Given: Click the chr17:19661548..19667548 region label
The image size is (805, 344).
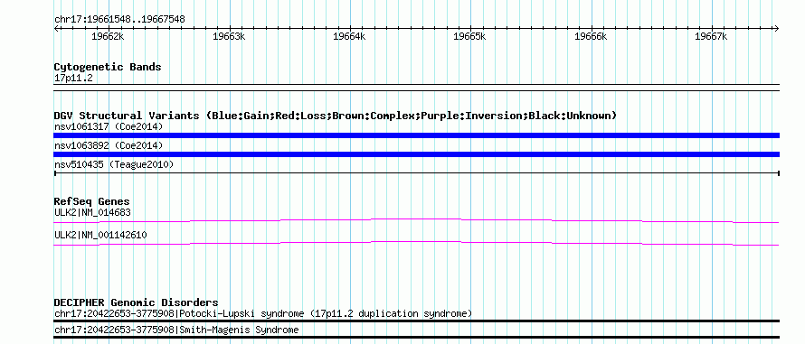Looking at the screenshot, I should [119, 20].
